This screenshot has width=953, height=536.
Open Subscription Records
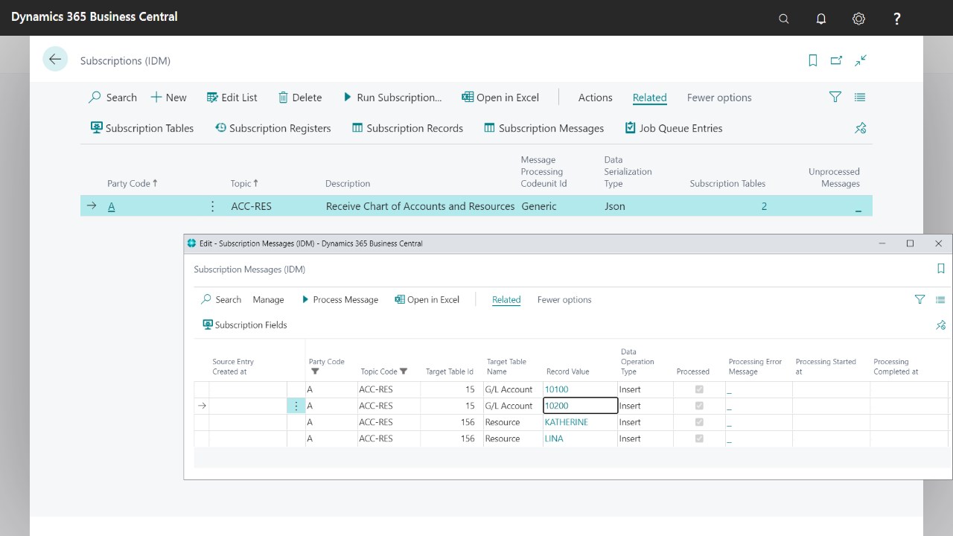point(407,128)
